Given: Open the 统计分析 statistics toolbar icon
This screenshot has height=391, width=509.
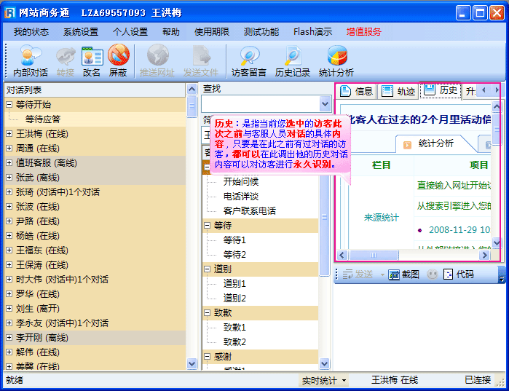Looking at the screenshot, I should coord(336,61).
